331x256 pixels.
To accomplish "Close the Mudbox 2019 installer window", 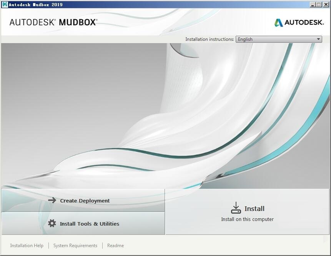I will (x=326, y=5).
